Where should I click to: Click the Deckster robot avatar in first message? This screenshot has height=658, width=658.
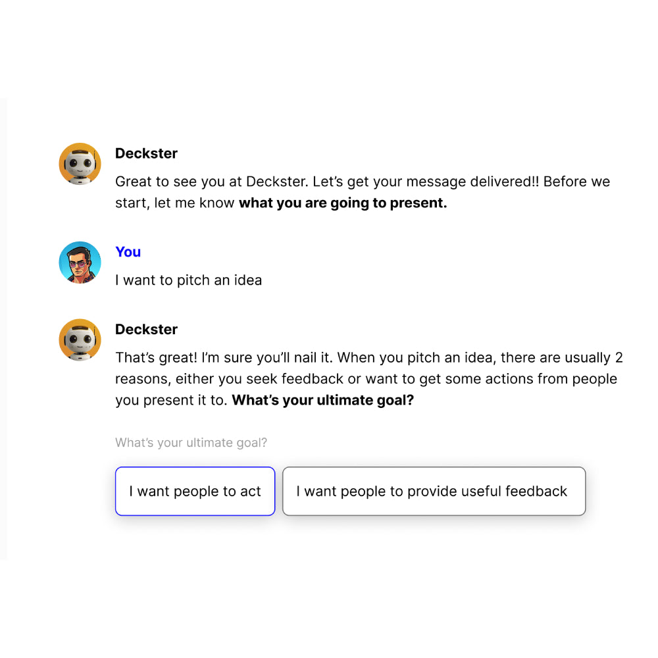coord(80,163)
